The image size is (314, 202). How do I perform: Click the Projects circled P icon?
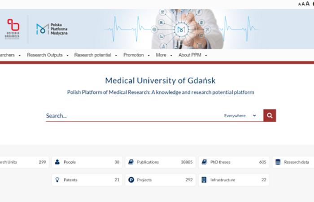(131, 180)
